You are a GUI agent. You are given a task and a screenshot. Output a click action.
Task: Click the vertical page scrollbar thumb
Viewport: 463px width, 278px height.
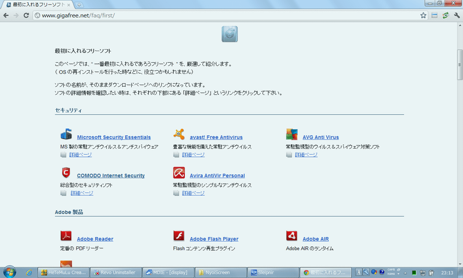(460, 64)
